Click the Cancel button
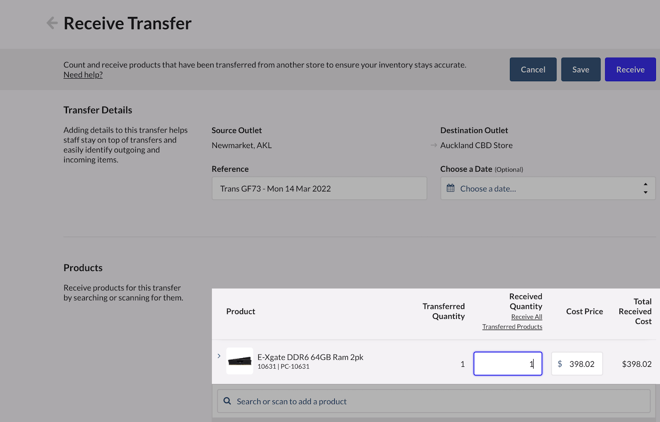The image size is (660, 422). [533, 69]
